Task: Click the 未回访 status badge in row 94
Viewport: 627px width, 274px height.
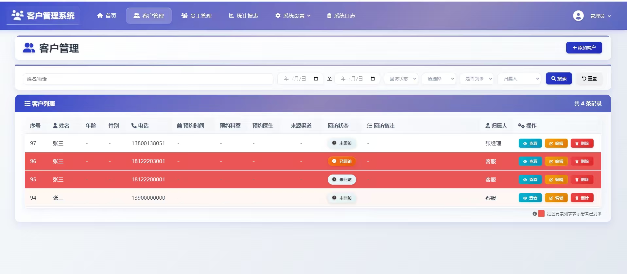Action: tap(342, 198)
